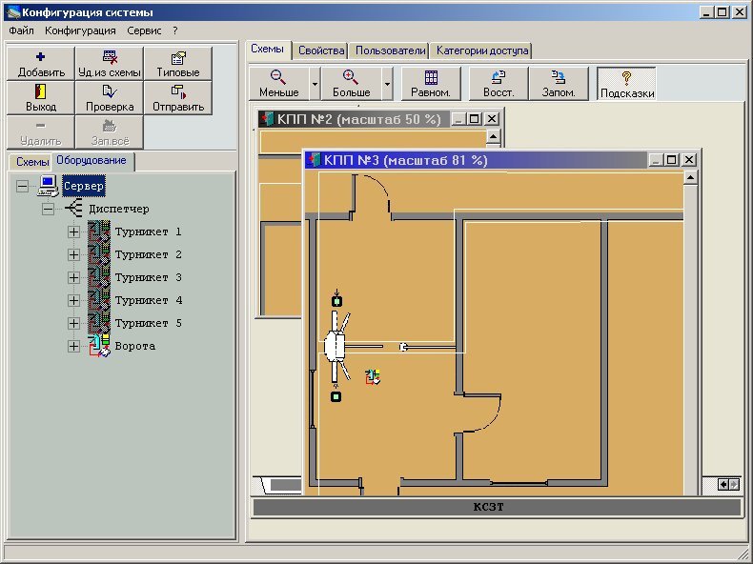Click the Выход exit button
This screenshot has width=753, height=564.
coord(41,98)
